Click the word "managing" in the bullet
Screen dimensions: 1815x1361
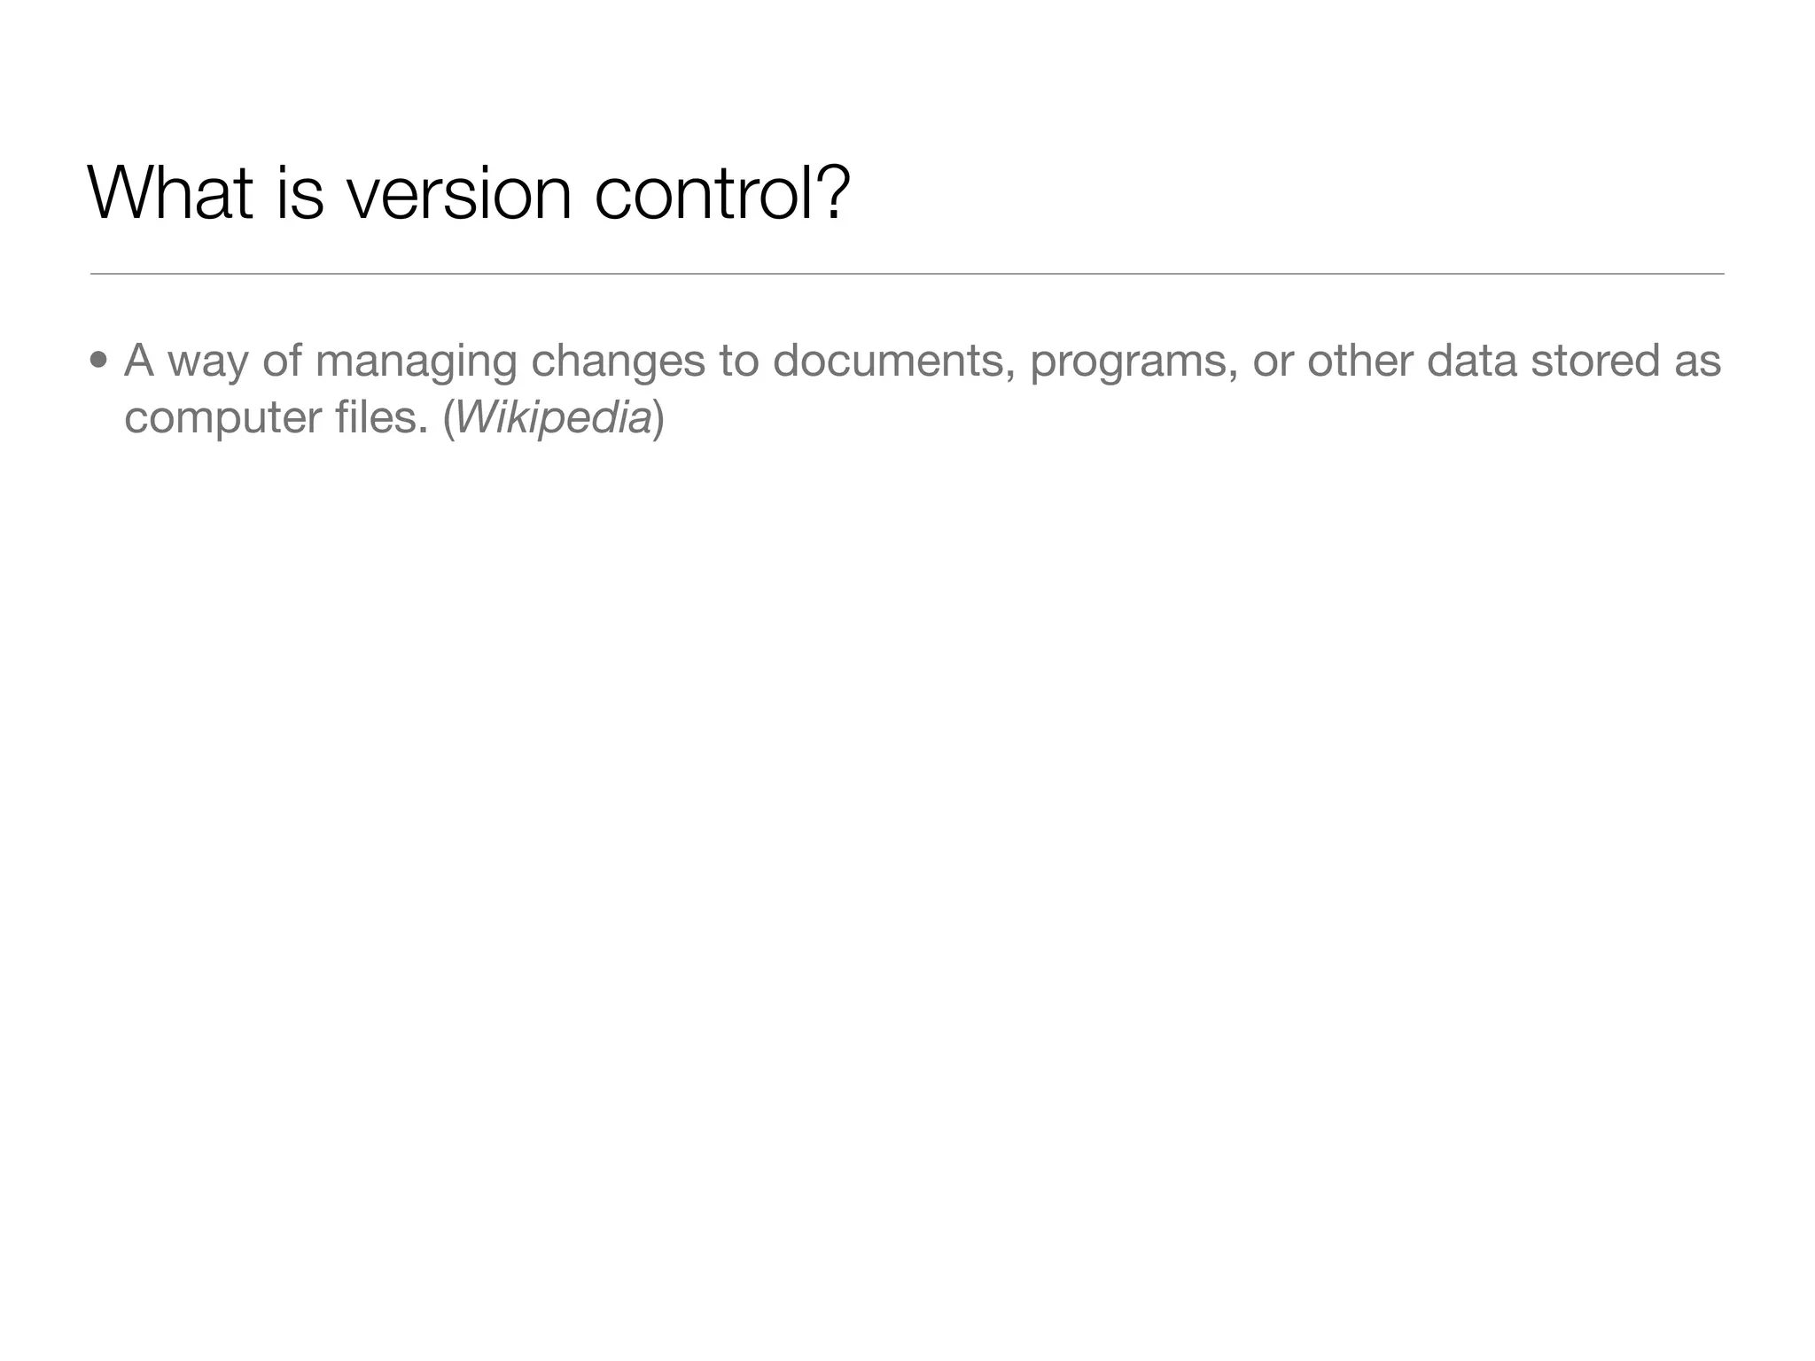tap(416, 362)
